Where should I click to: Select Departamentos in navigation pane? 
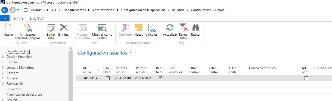point(18,51)
